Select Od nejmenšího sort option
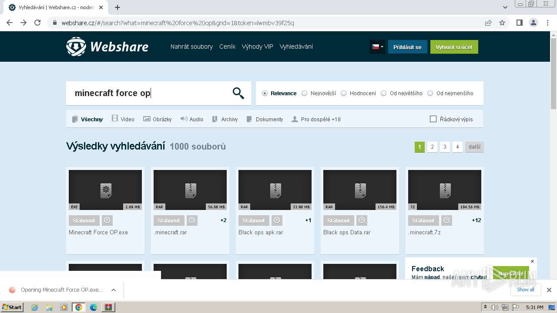557x313 pixels. (x=450, y=93)
